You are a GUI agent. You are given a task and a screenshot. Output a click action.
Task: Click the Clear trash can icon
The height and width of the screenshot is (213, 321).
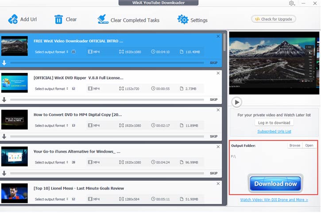point(58,19)
